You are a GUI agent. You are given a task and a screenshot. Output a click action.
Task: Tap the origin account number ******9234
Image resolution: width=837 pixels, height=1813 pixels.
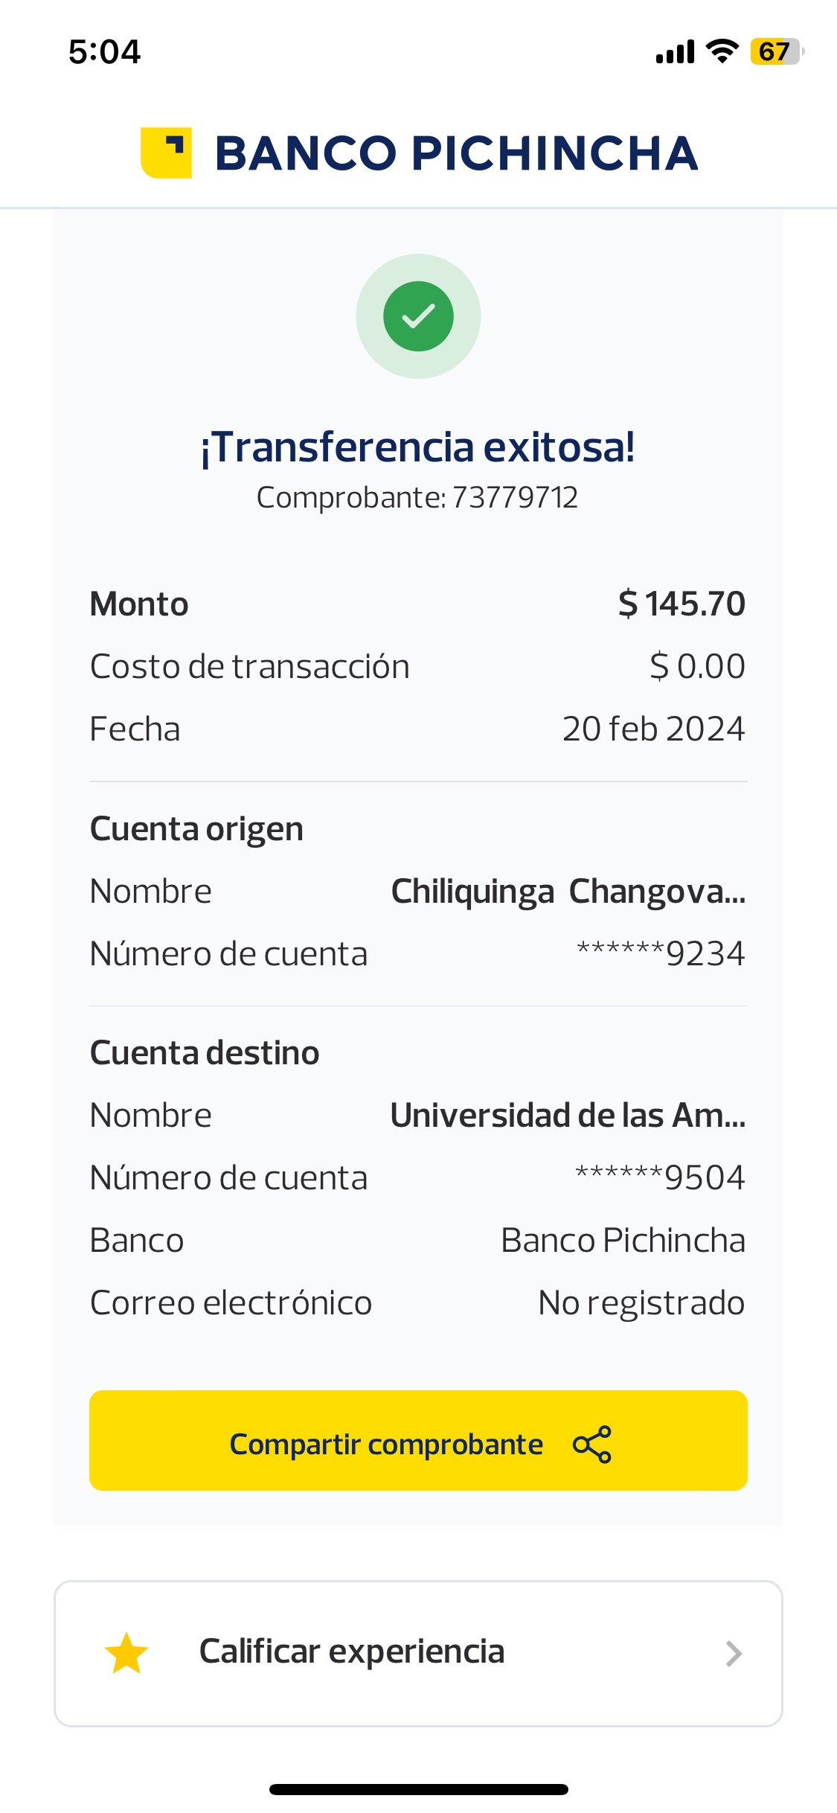point(661,953)
